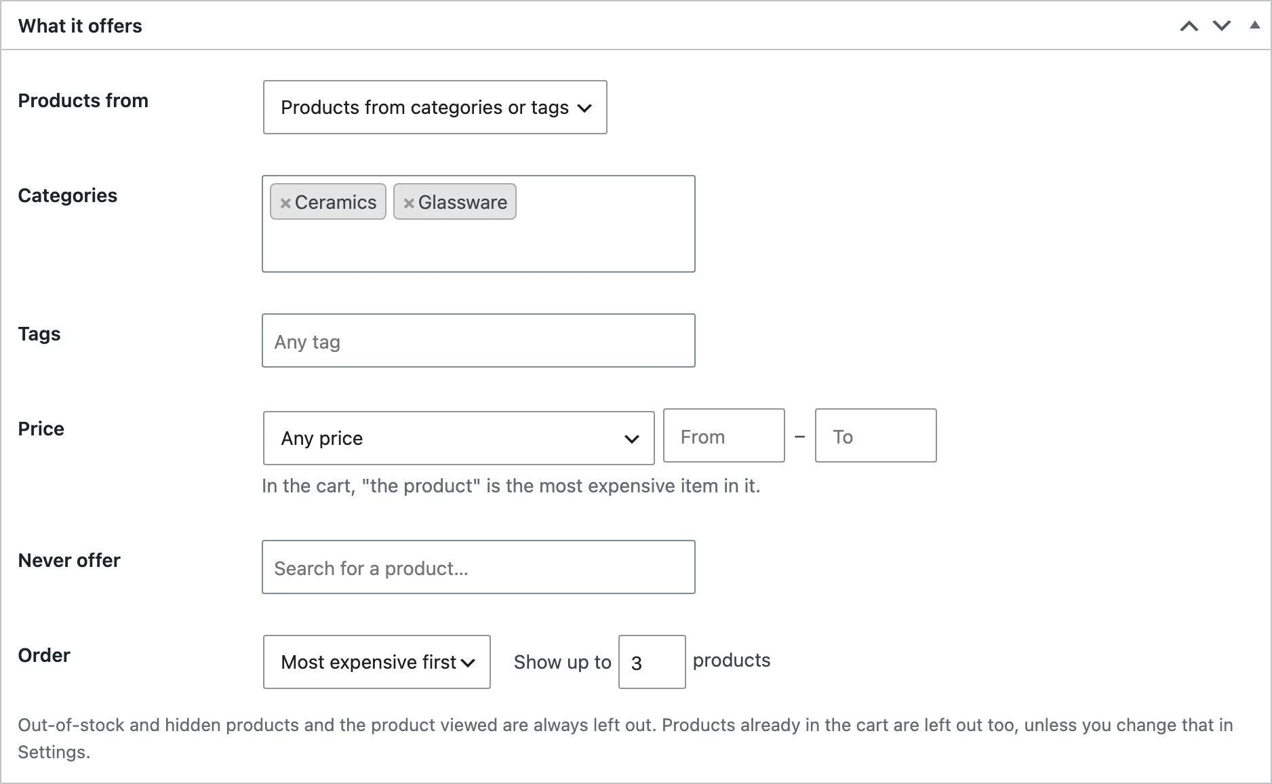Open the Most expensive first order dropdown

tap(377, 662)
